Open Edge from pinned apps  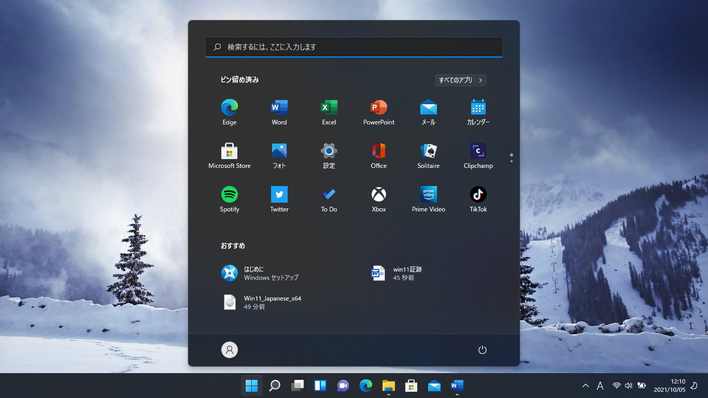pos(230,112)
